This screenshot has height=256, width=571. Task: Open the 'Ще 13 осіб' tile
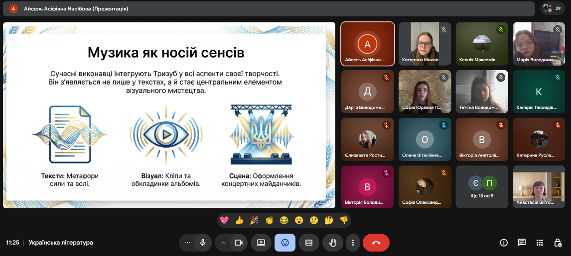point(482,186)
